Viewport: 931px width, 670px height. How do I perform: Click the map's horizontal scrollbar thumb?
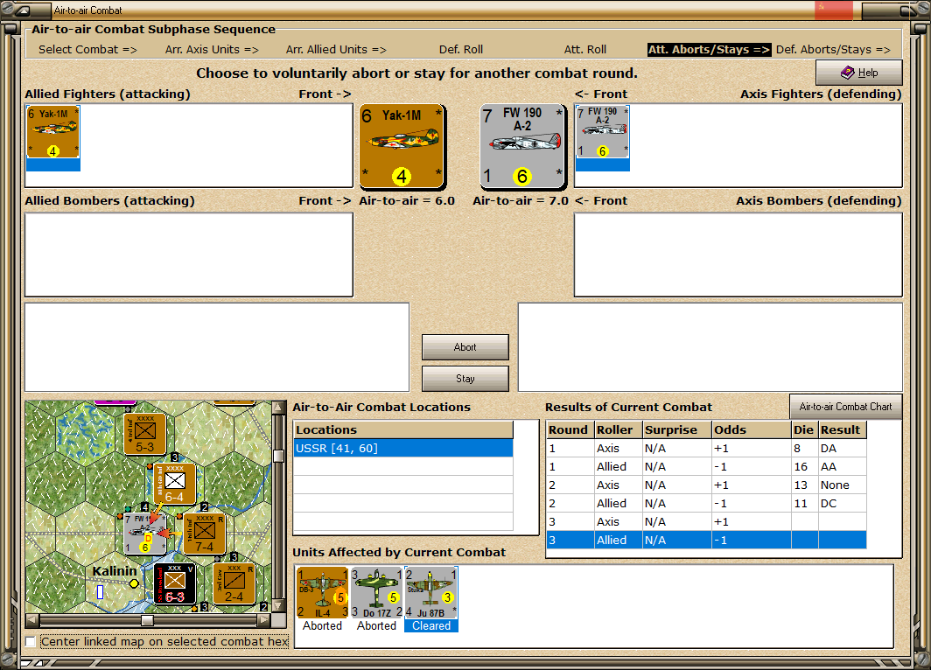coord(147,620)
